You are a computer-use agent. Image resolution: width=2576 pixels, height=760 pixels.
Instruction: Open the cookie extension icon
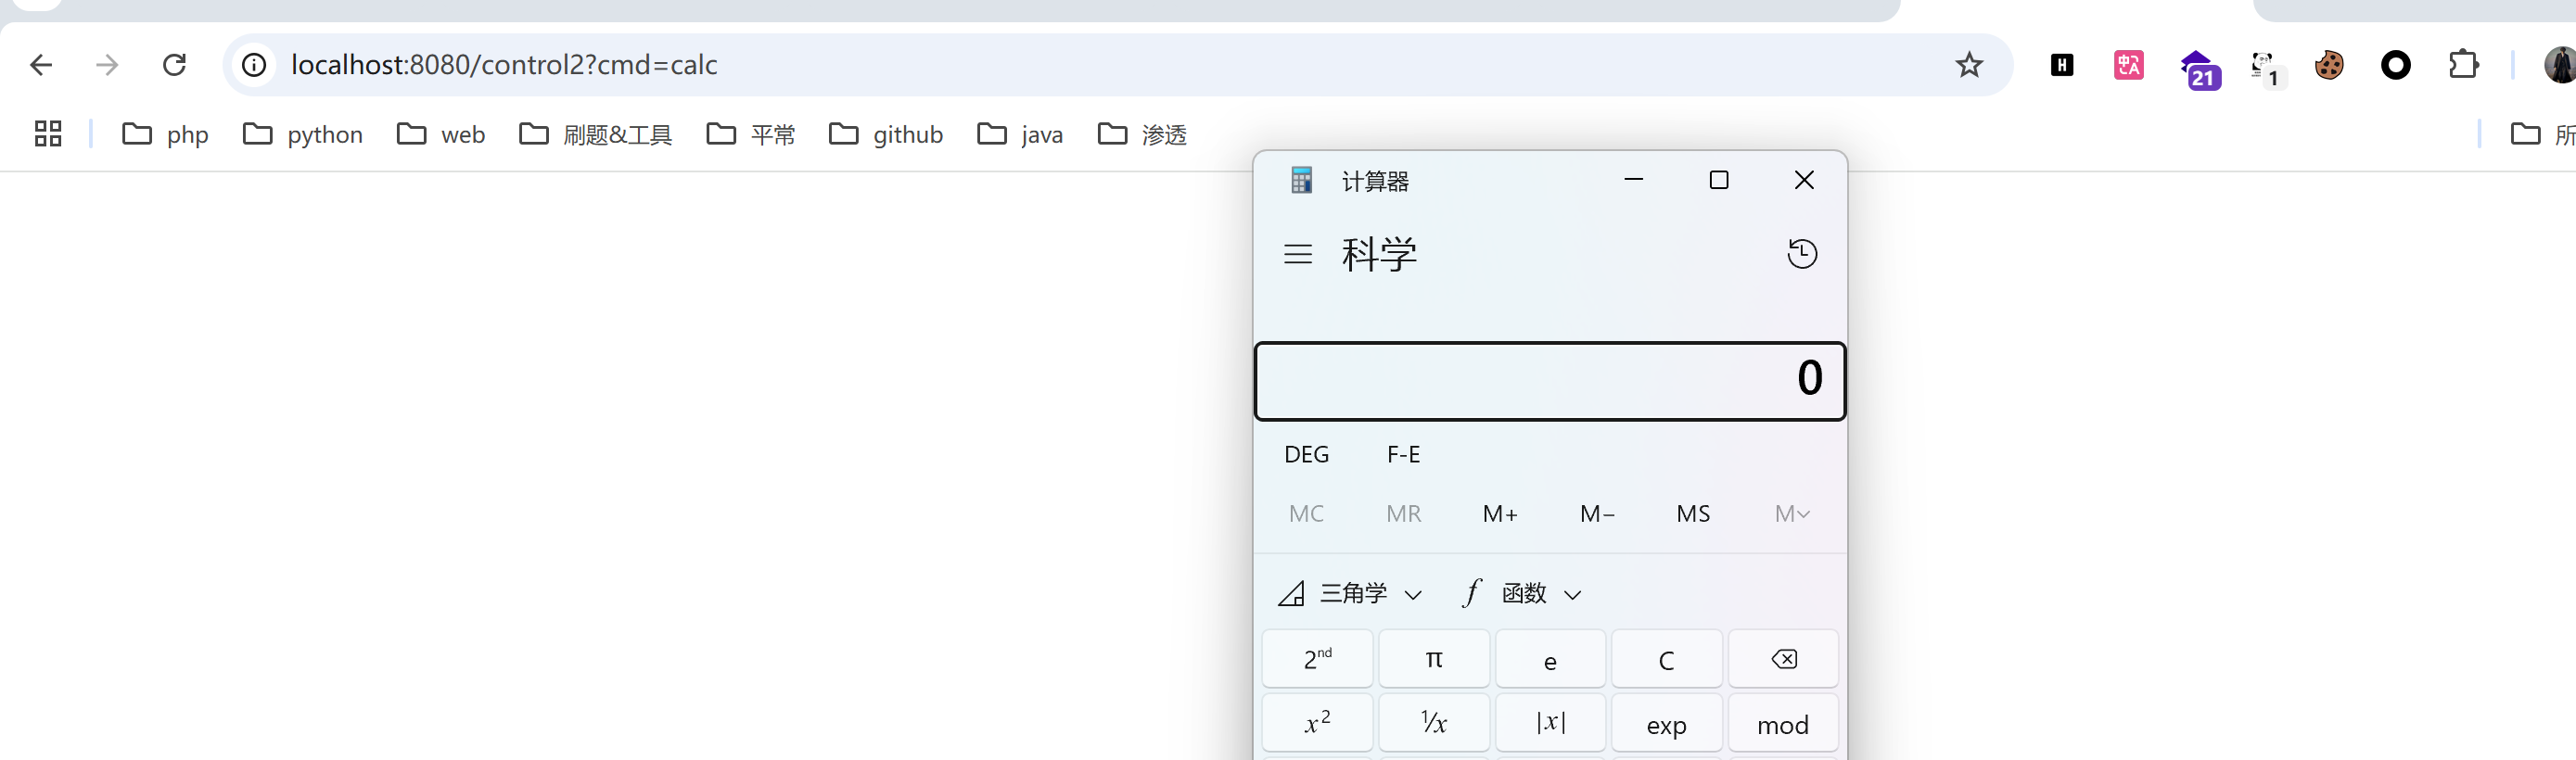(2329, 65)
